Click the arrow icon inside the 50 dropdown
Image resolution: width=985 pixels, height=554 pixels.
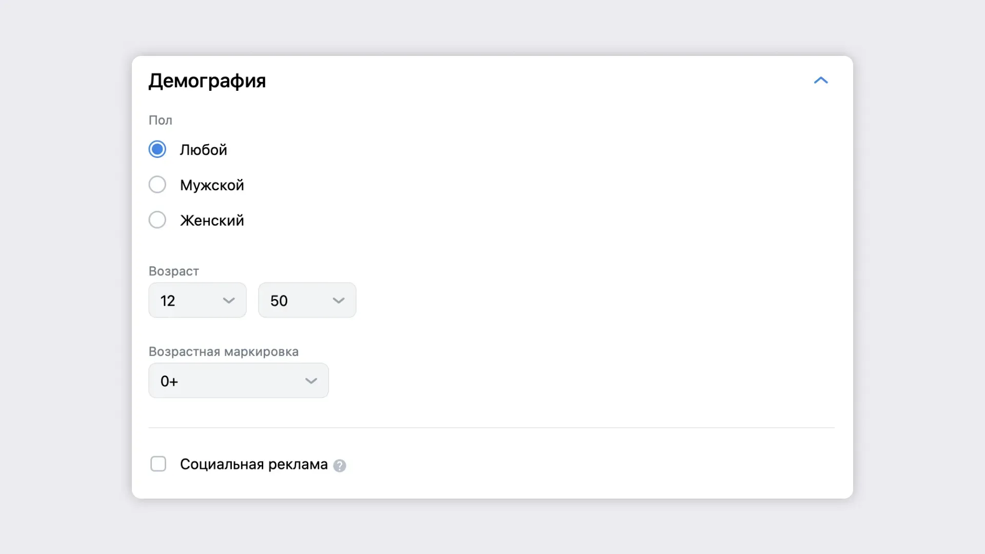339,301
